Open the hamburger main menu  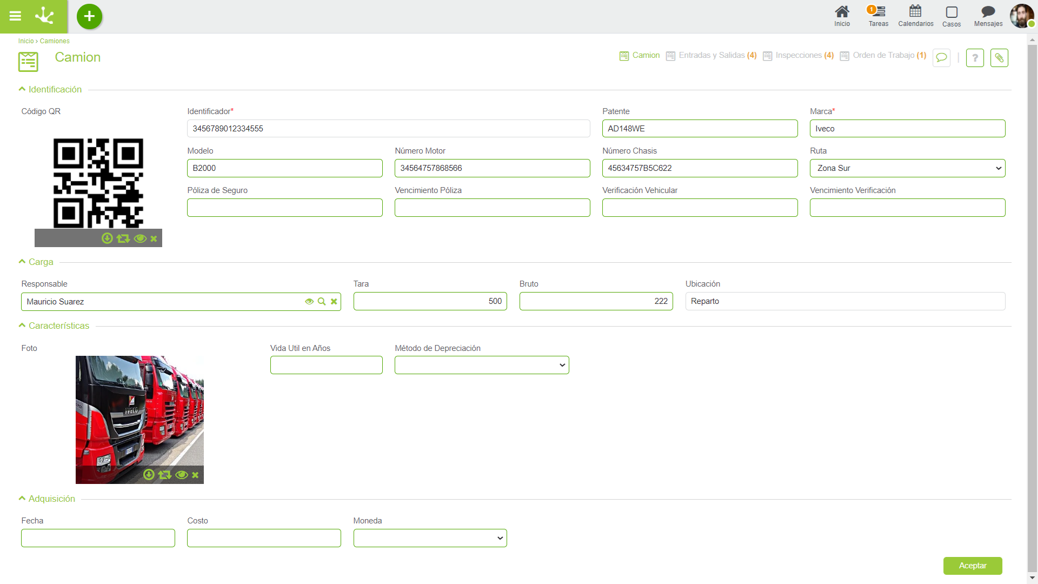point(15,16)
